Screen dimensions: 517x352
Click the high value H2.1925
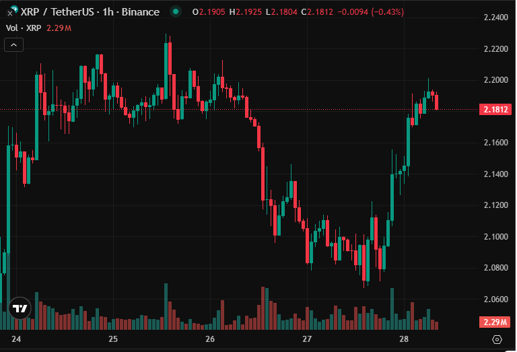[246, 12]
